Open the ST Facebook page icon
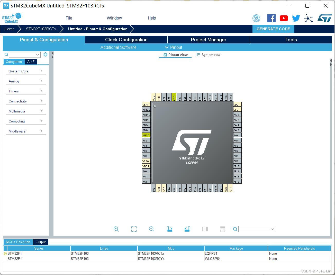 click(x=271, y=18)
